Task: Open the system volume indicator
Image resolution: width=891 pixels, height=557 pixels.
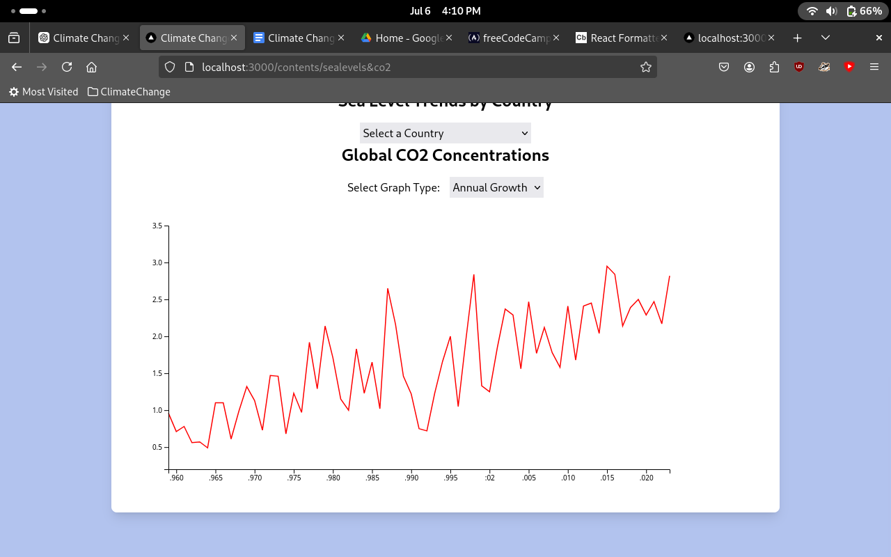Action: click(x=831, y=11)
